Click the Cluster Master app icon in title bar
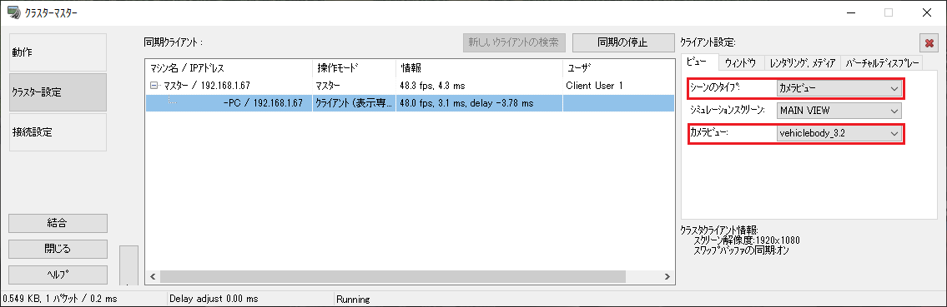The width and height of the screenshot is (947, 307). coord(14,12)
